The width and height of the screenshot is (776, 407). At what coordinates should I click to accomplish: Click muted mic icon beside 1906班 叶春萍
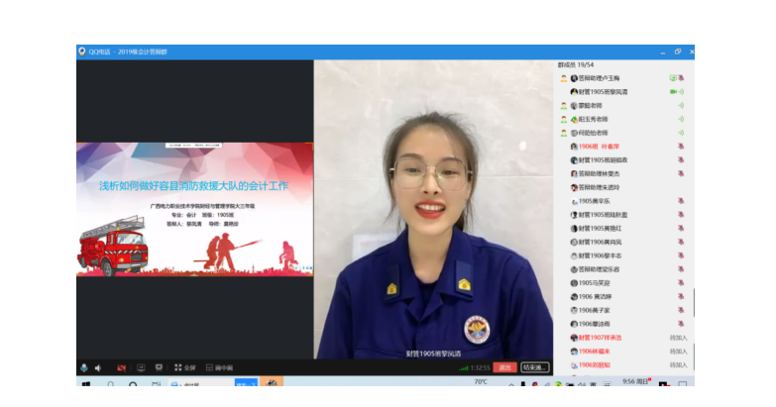point(681,147)
